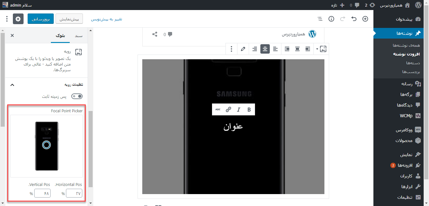The image size is (429, 206).
Task: Click the undo arrow in editor toolbar
Action: (x=354, y=19)
